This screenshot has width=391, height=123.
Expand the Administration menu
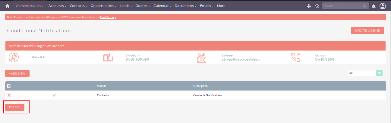(30, 6)
